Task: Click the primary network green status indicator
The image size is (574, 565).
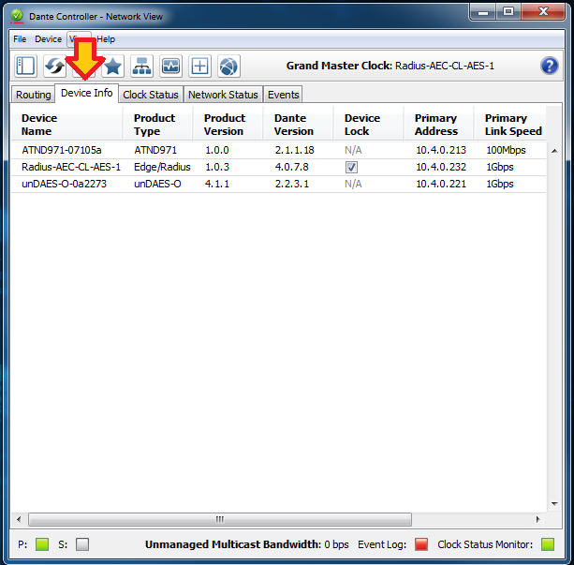Action: (42, 544)
